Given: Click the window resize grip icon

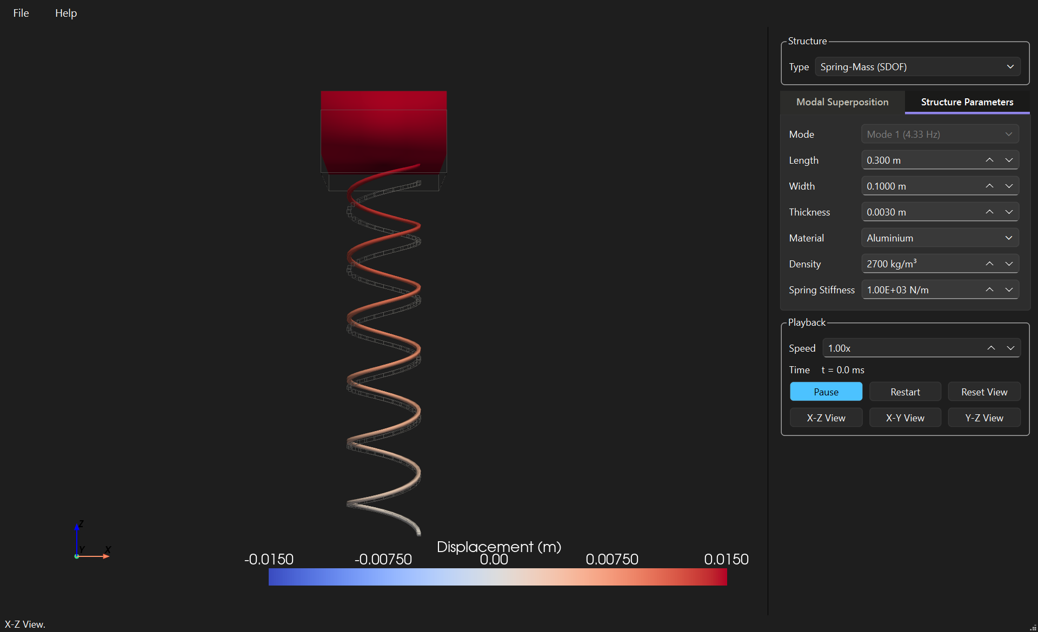Looking at the screenshot, I should [1033, 627].
